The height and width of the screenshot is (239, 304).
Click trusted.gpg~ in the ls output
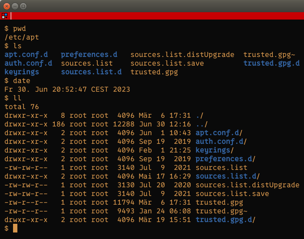click(269, 55)
